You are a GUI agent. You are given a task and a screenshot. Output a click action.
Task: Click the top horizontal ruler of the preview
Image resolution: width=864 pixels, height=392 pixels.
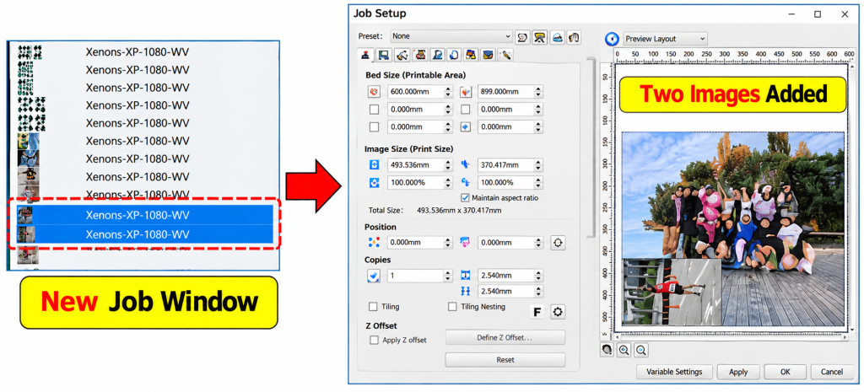(x=735, y=55)
